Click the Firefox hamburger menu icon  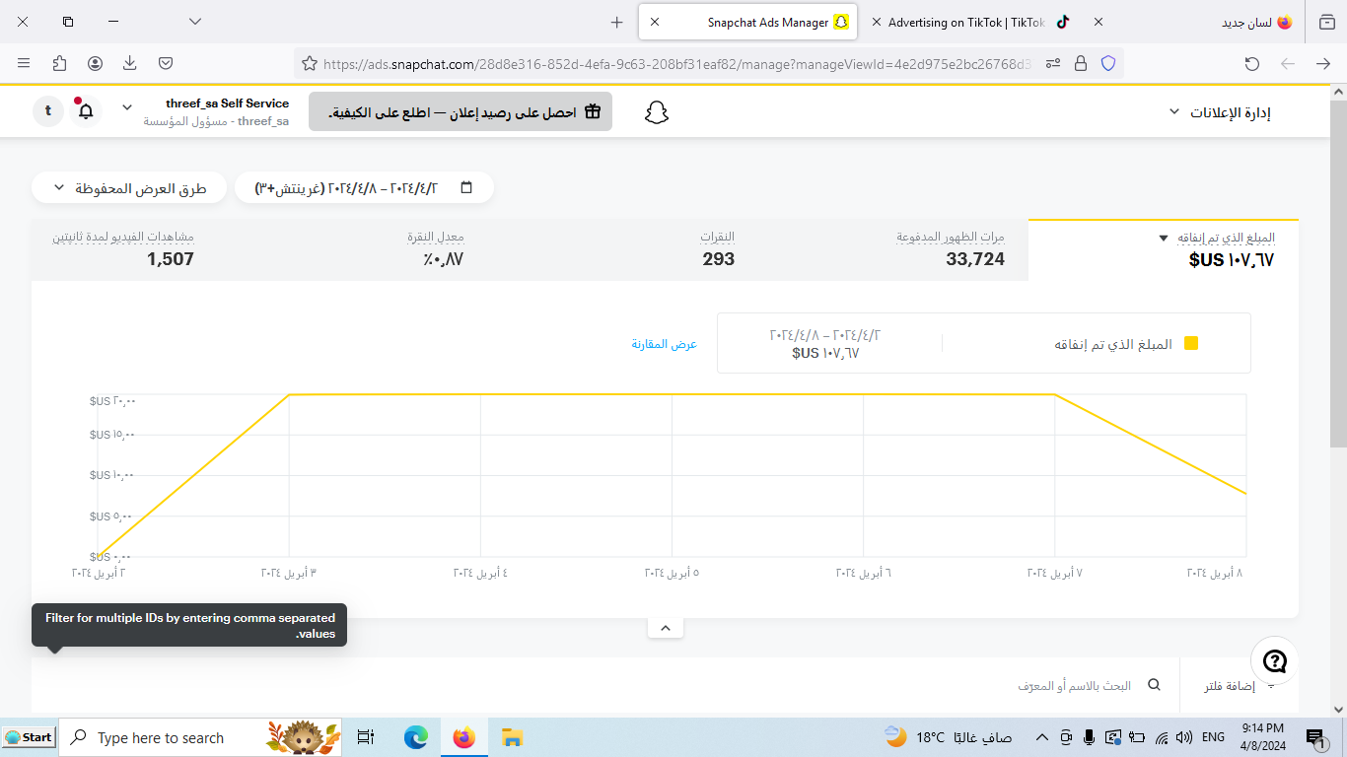24,63
